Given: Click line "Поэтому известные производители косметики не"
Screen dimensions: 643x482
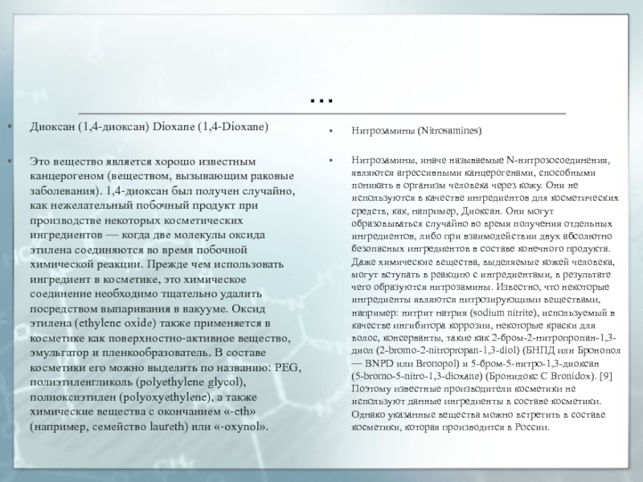Looking at the screenshot, I should (x=464, y=389).
